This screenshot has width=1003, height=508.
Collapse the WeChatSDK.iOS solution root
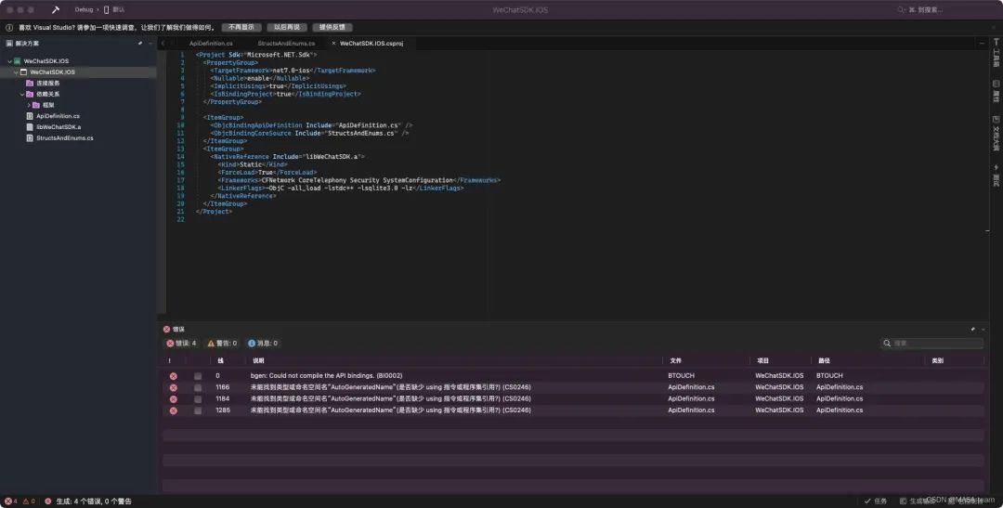pos(9,61)
